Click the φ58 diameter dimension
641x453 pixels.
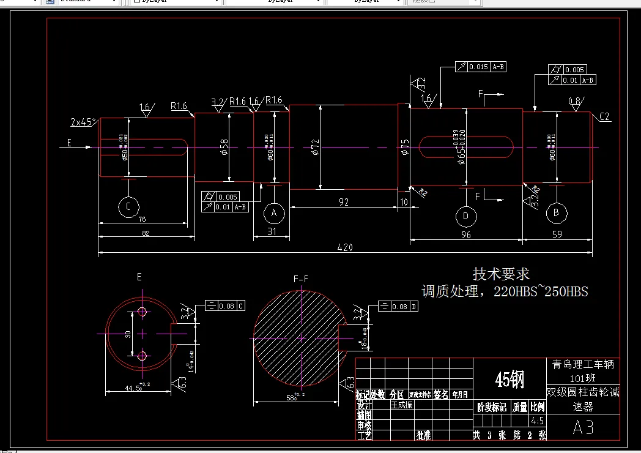pyautogui.click(x=224, y=147)
